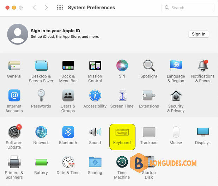This screenshot has width=218, height=186.
Task: Open Trackpad preferences
Action: pyautogui.click(x=149, y=136)
